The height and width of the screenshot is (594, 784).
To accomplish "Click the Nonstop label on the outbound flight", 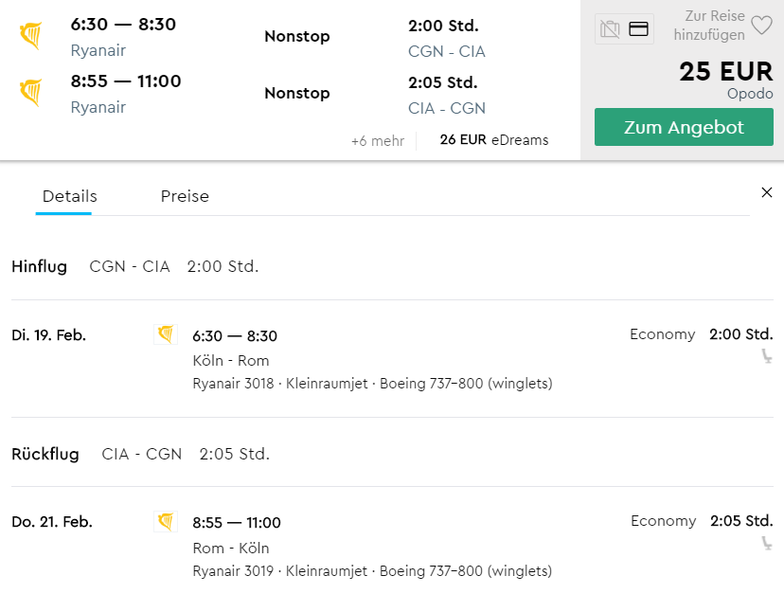I will [x=296, y=36].
